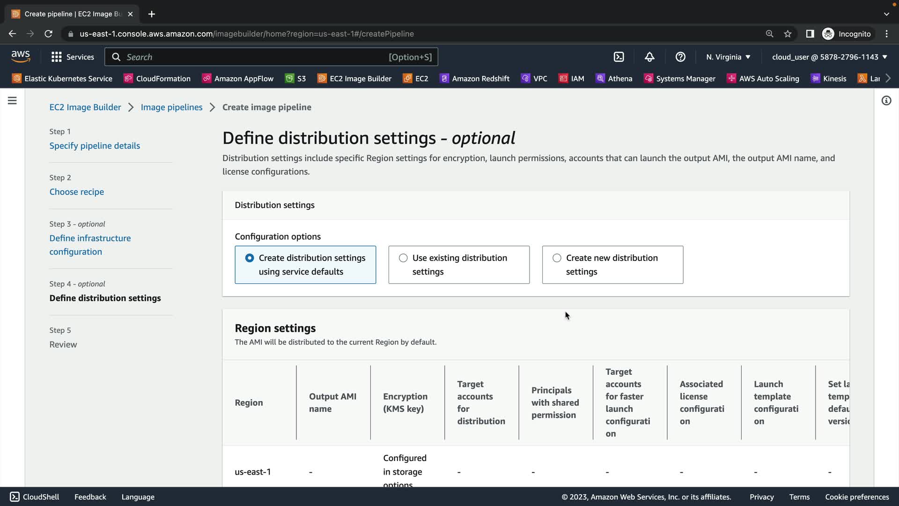Image resolution: width=899 pixels, height=506 pixels.
Task: Click the S3 bookmark shortcut icon
Action: tap(290, 79)
